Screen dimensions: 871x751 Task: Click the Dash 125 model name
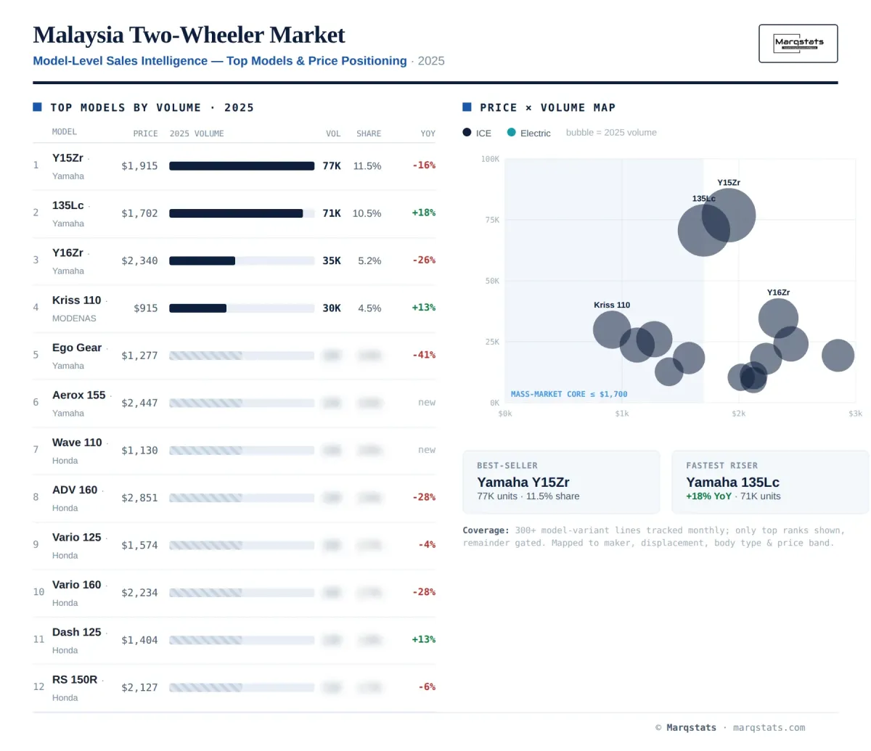point(76,632)
